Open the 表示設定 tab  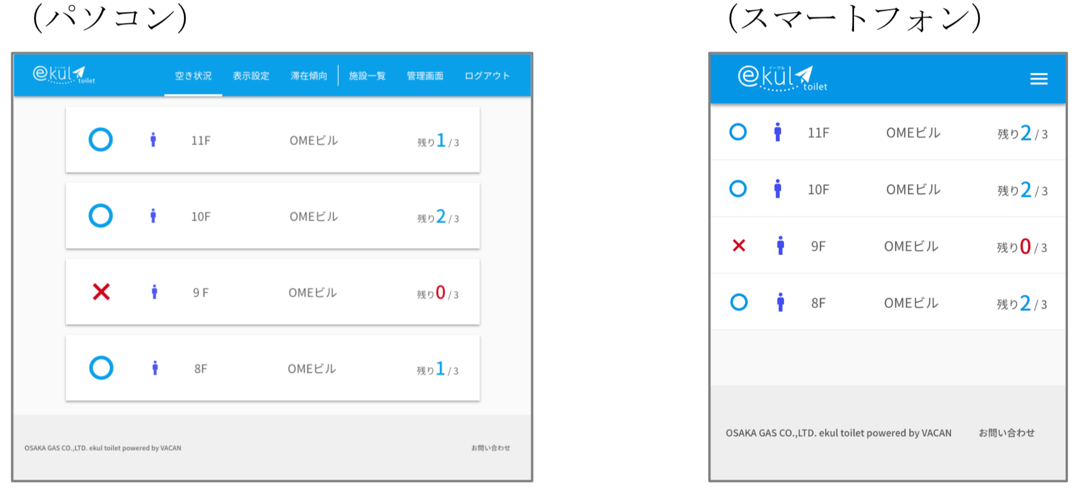click(251, 76)
